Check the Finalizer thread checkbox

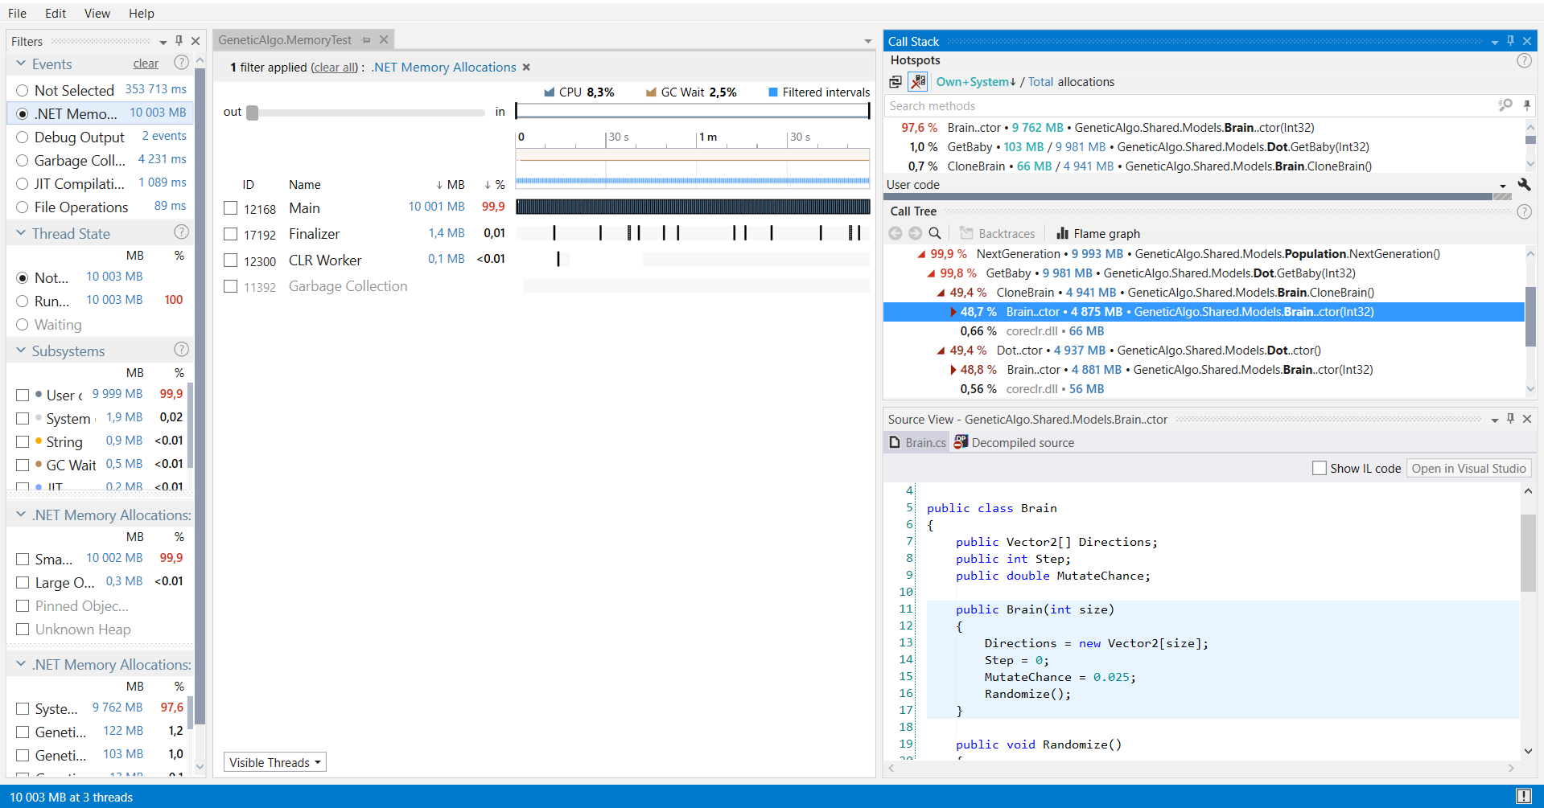point(231,234)
